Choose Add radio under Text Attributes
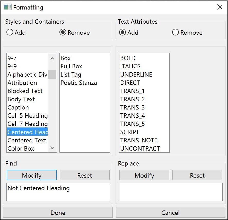 coord(123,33)
